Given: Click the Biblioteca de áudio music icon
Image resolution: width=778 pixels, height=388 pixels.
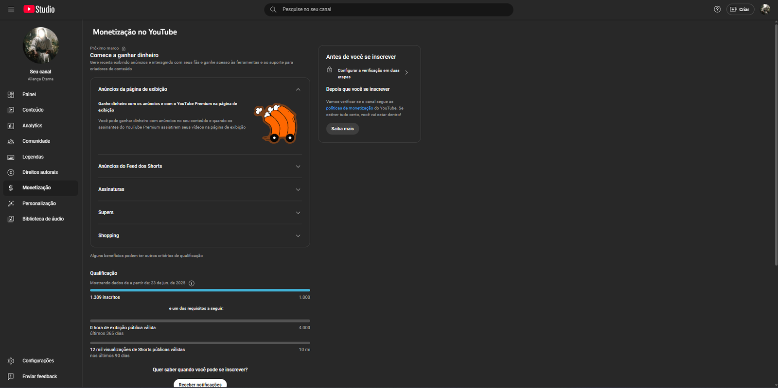Looking at the screenshot, I should 11,219.
